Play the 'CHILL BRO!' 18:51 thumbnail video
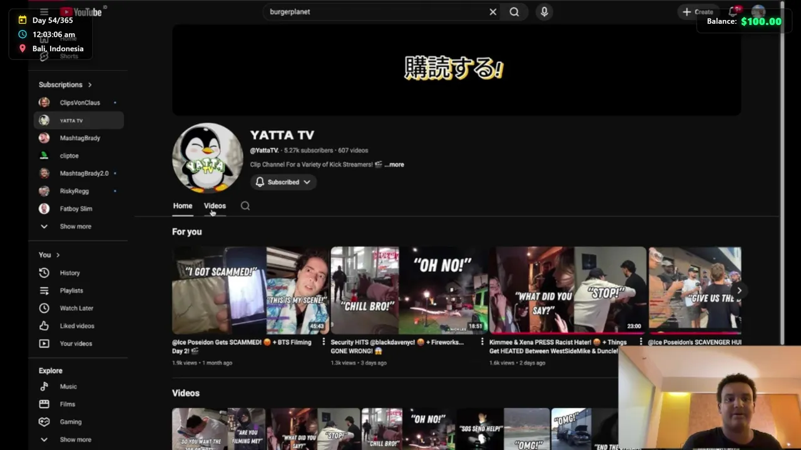The image size is (801, 450). pos(409,291)
